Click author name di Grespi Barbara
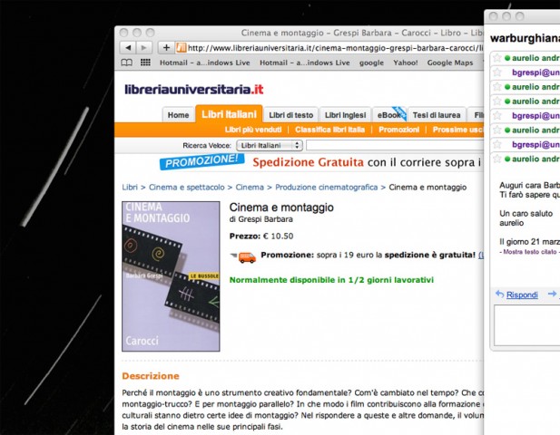560x435 pixels. coord(261,219)
